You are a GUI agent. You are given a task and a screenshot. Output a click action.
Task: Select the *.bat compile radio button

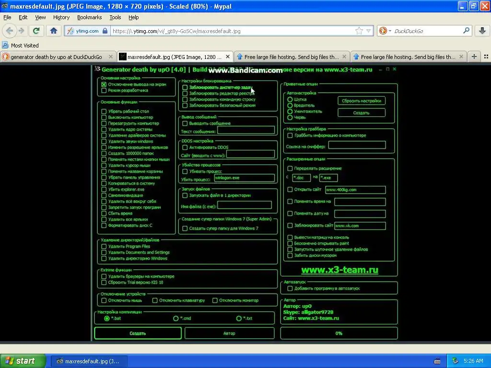[x=107, y=318]
